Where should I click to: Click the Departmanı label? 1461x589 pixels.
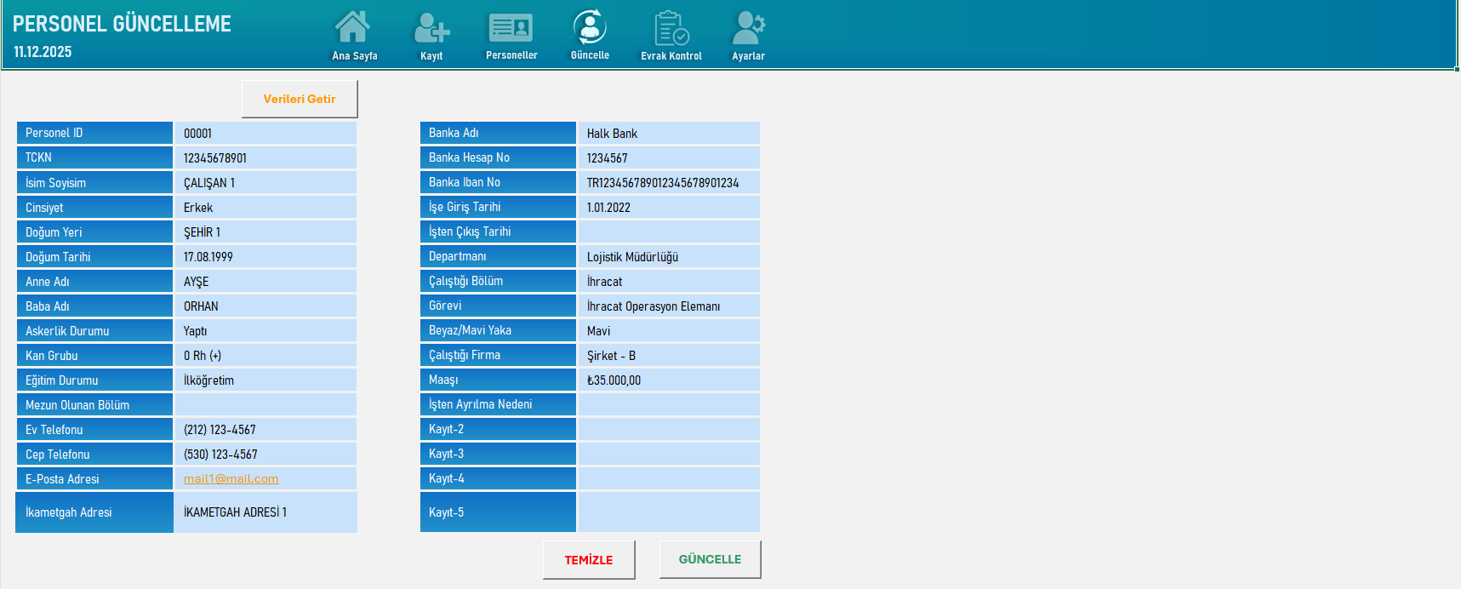498,256
